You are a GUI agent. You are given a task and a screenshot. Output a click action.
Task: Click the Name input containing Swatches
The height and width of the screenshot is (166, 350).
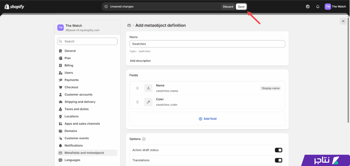[207, 44]
